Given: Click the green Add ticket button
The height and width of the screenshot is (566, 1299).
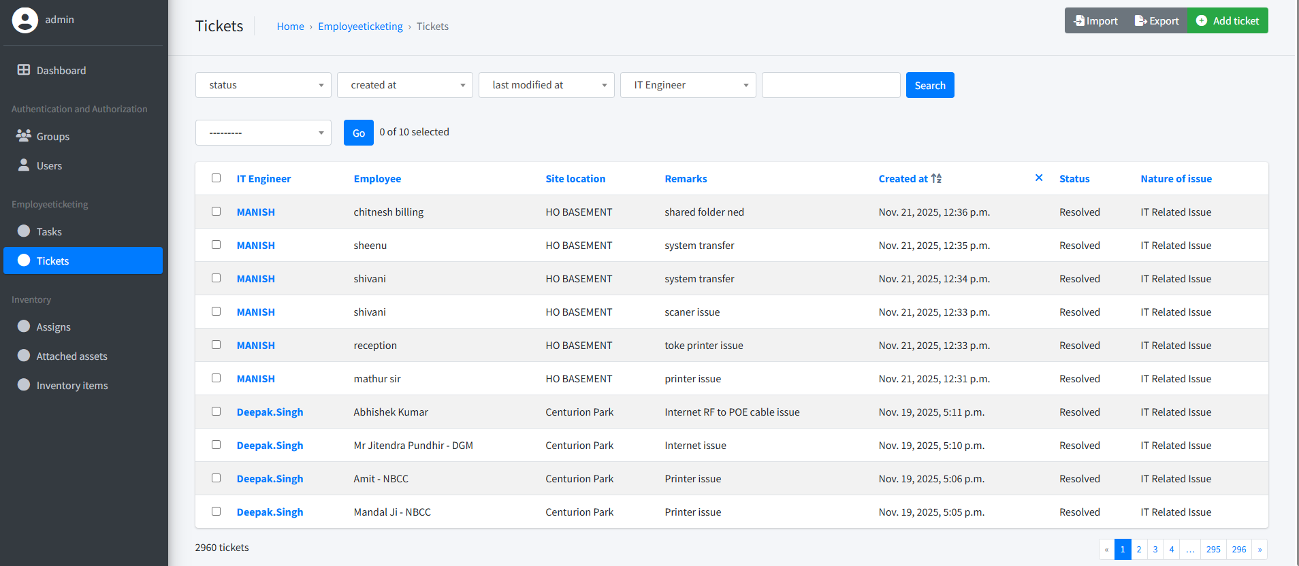Looking at the screenshot, I should pyautogui.click(x=1228, y=21).
